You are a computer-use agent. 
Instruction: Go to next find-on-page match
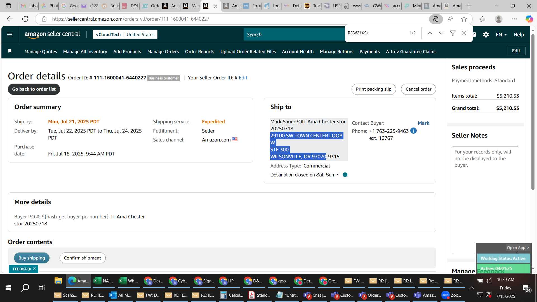click(441, 33)
